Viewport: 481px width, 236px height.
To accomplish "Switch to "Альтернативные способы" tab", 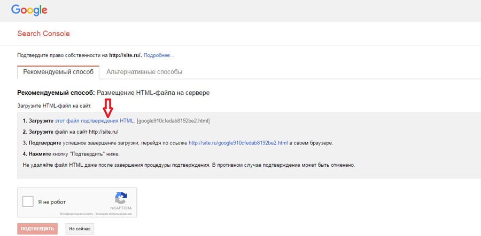I will coord(144,71).
